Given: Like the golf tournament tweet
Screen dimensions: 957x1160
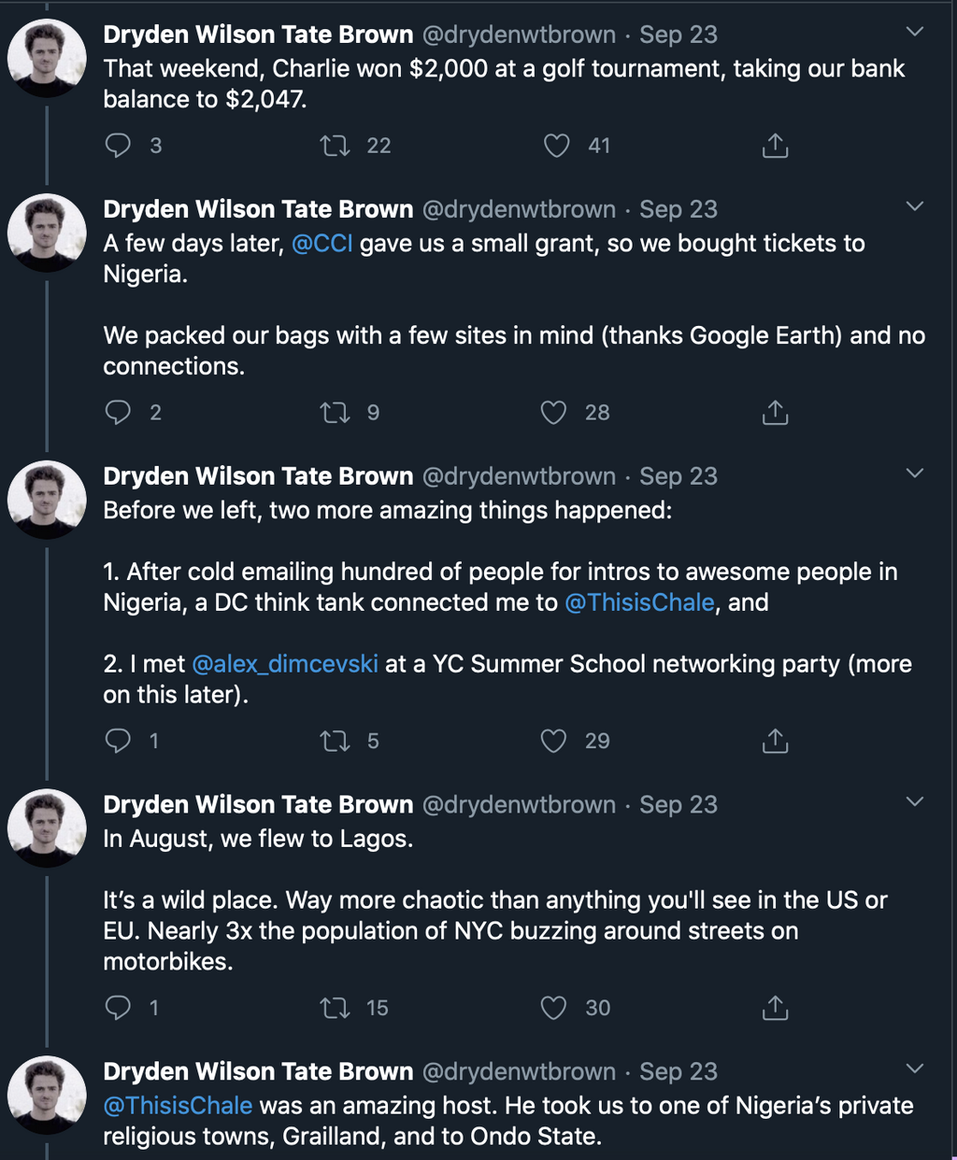Looking at the screenshot, I should click(x=557, y=146).
